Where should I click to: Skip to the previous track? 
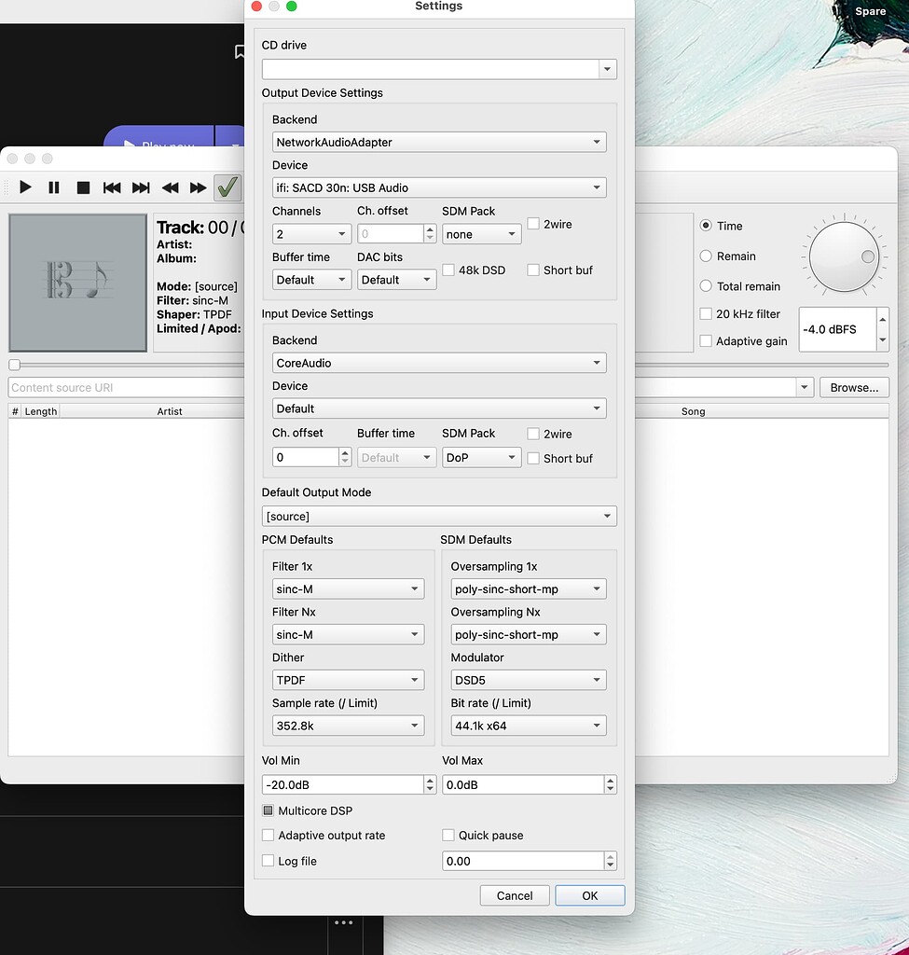click(111, 187)
